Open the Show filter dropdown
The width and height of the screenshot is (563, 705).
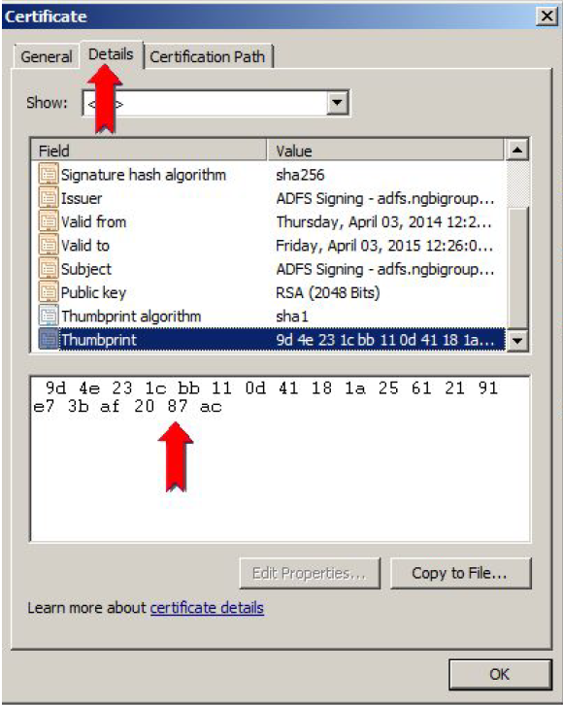(x=338, y=103)
